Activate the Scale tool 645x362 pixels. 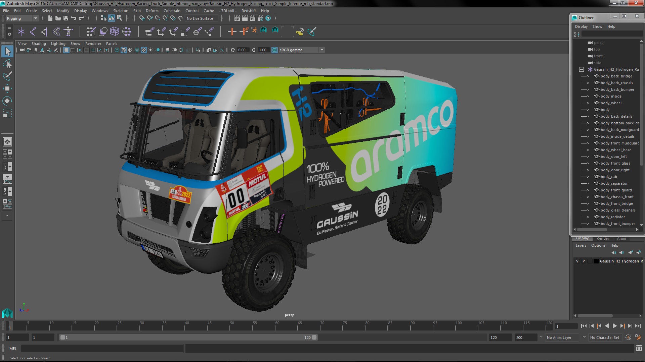click(x=7, y=113)
